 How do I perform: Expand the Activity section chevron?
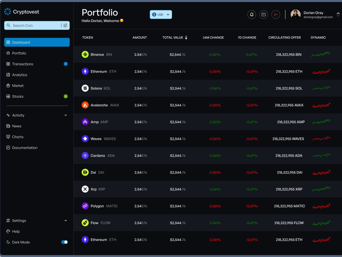[x=66, y=115]
